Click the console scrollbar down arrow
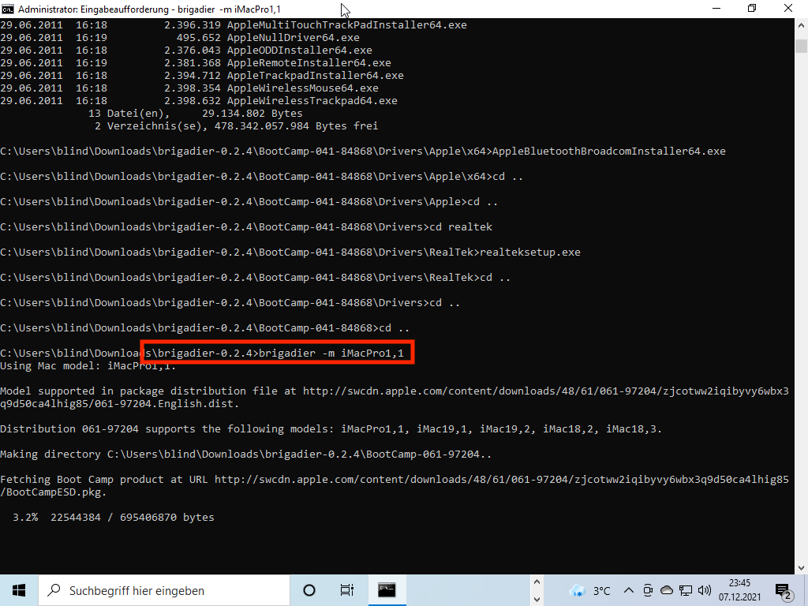This screenshot has width=808, height=606. coord(802,568)
